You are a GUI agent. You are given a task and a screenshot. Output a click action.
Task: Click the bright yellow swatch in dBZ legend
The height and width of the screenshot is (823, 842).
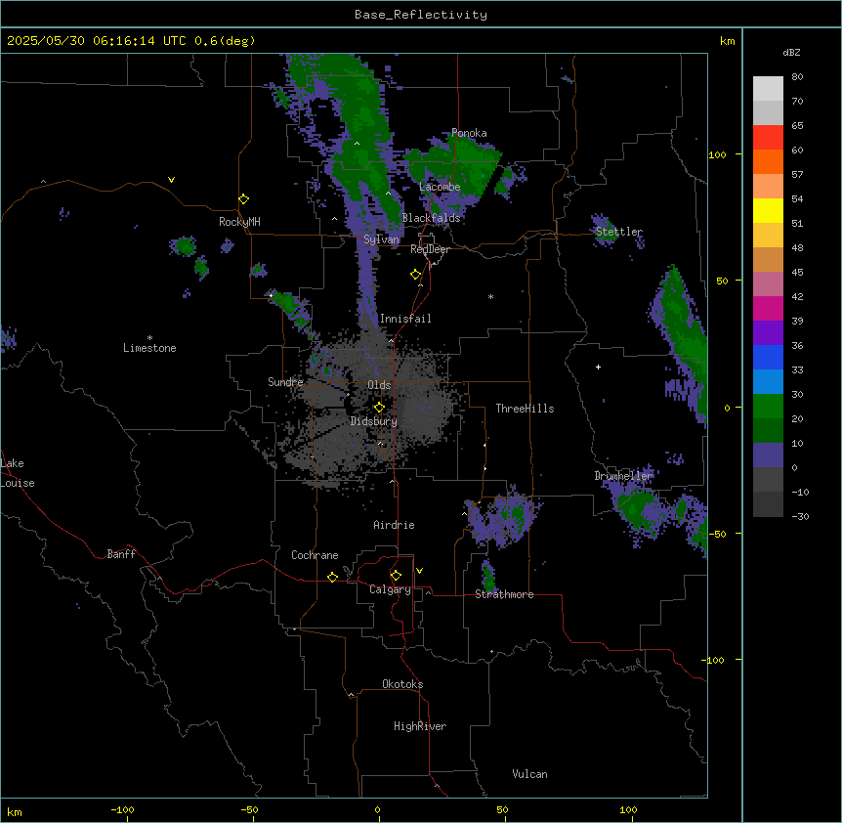point(768,210)
